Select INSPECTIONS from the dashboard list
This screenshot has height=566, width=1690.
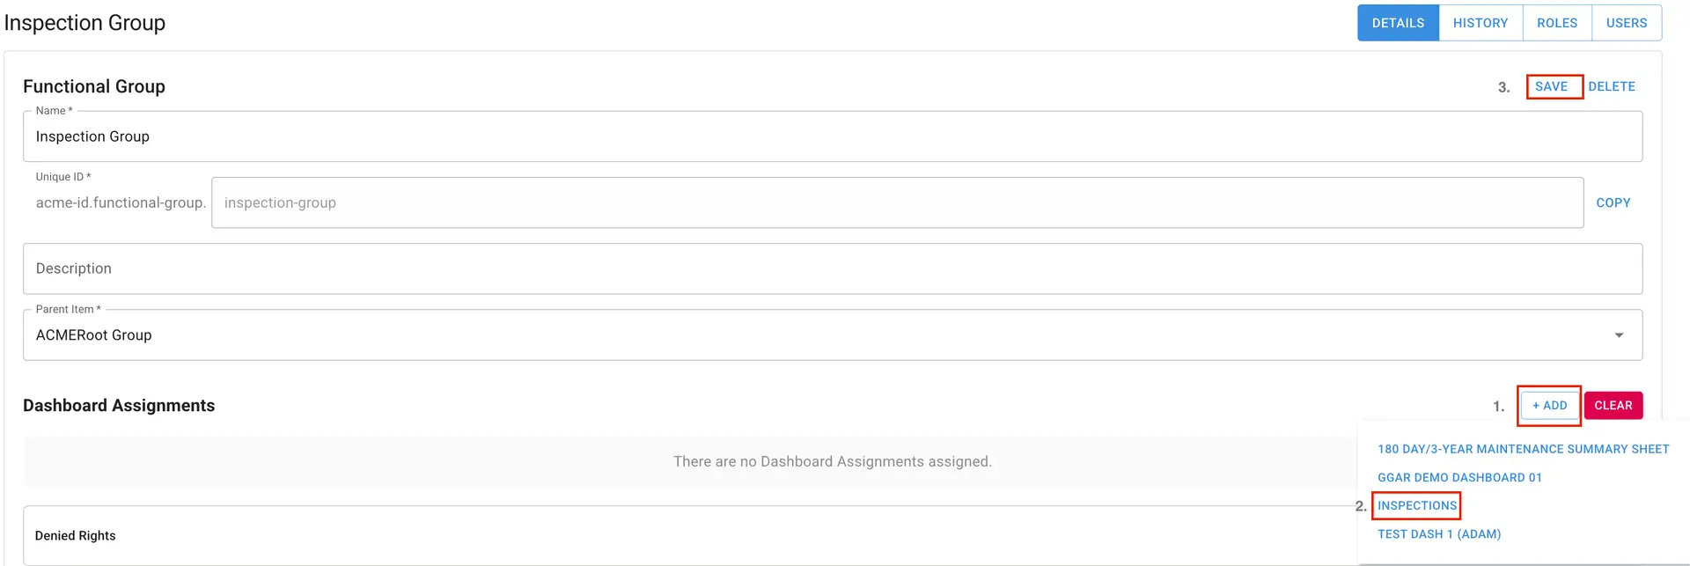tap(1416, 505)
